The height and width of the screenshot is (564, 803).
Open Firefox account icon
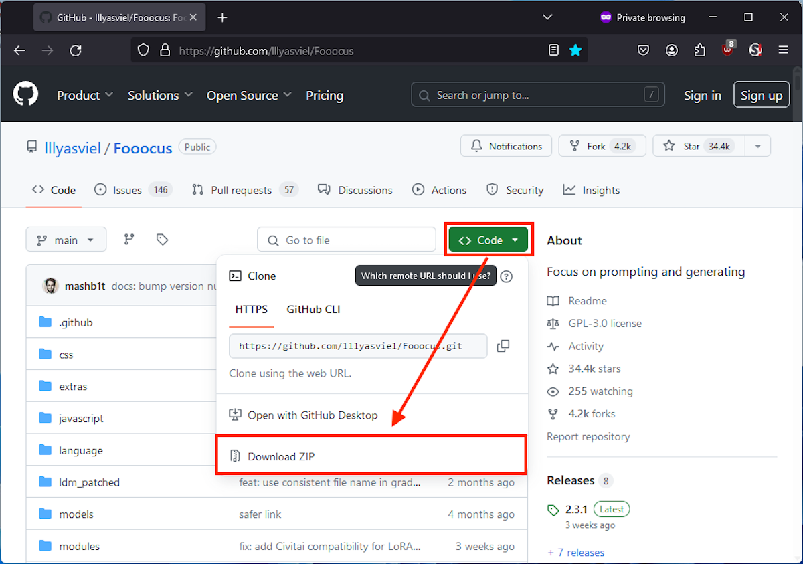(x=672, y=50)
